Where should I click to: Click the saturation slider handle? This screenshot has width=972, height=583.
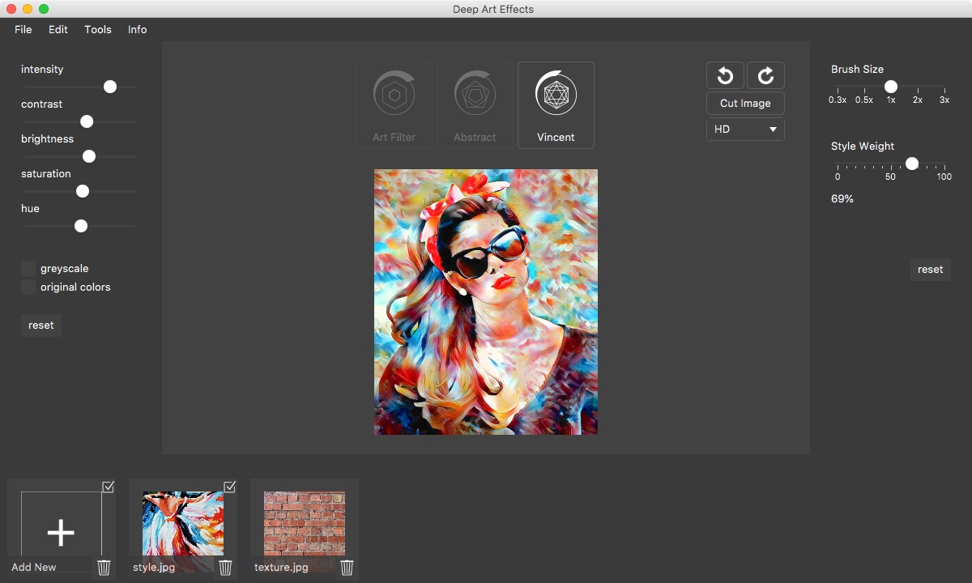click(x=82, y=191)
